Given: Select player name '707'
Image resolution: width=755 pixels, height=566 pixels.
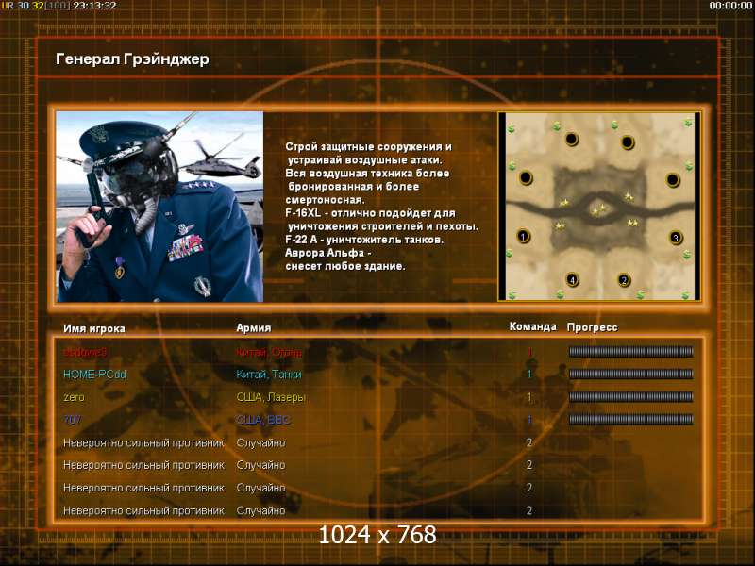Looking at the screenshot, I should pos(73,420).
